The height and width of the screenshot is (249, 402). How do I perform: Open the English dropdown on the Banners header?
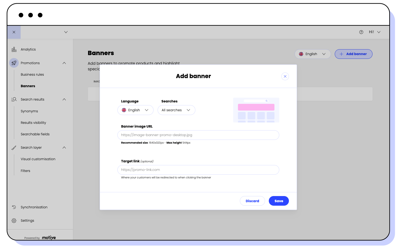pyautogui.click(x=312, y=54)
